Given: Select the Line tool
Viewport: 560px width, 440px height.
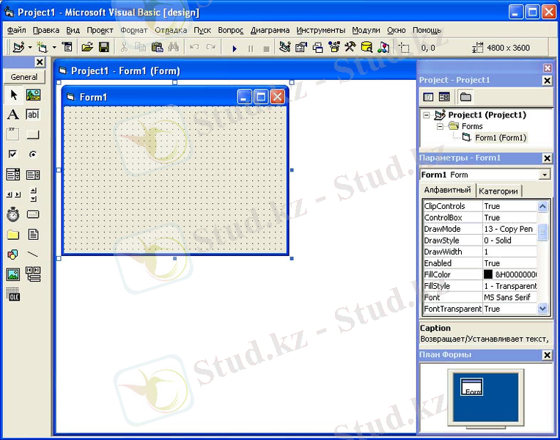Looking at the screenshot, I should [x=33, y=254].
